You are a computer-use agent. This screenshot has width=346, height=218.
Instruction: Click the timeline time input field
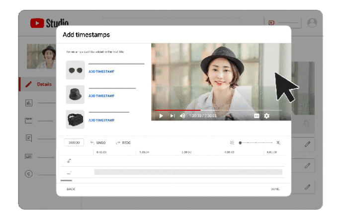click(x=74, y=143)
